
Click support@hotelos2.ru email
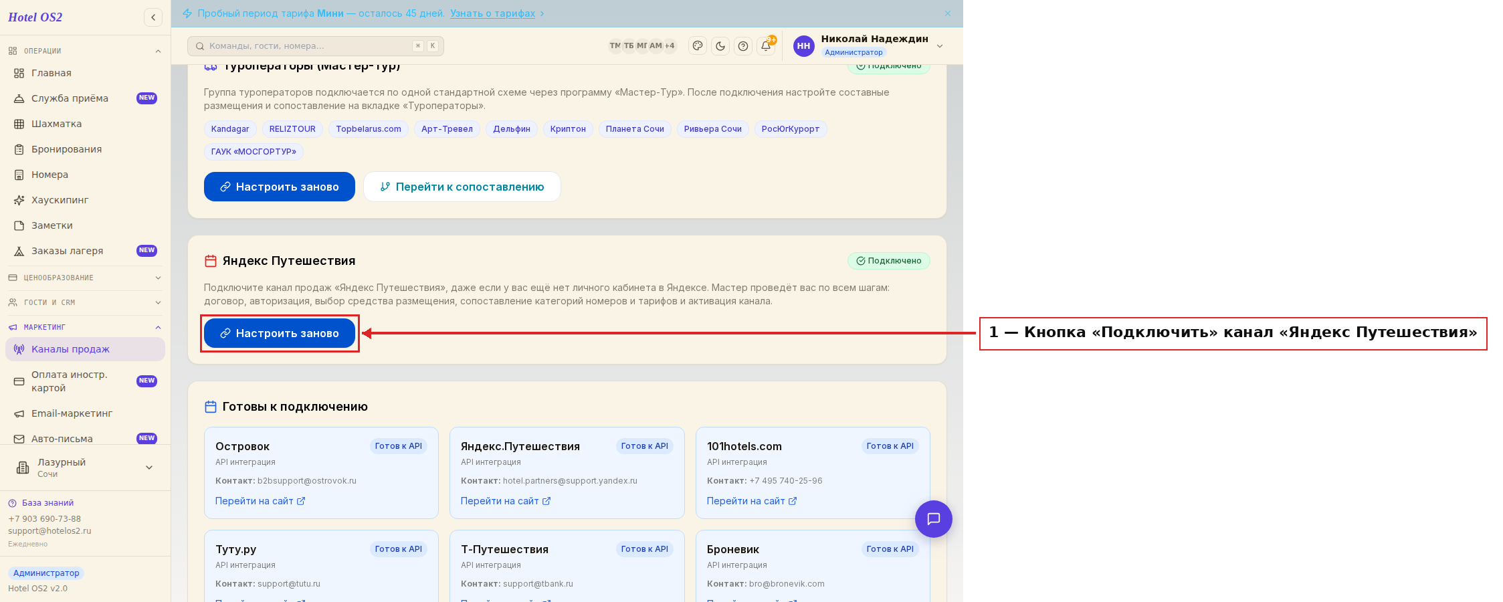click(49, 531)
